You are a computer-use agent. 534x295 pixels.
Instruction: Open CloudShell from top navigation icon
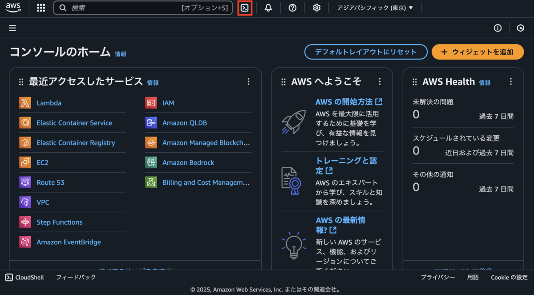point(245,8)
